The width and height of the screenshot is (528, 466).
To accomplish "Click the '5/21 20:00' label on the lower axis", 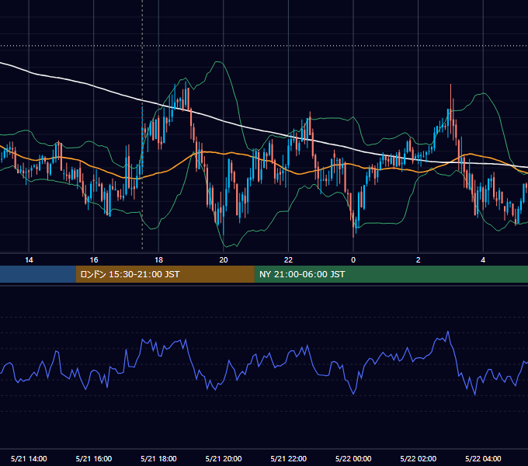I will click(224, 458).
